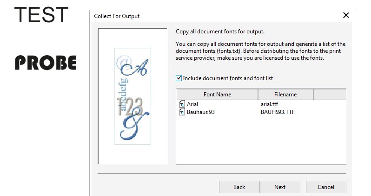The image size is (371, 196).
Task: Cancel the Collect For Output wizard
Action: tap(326, 187)
